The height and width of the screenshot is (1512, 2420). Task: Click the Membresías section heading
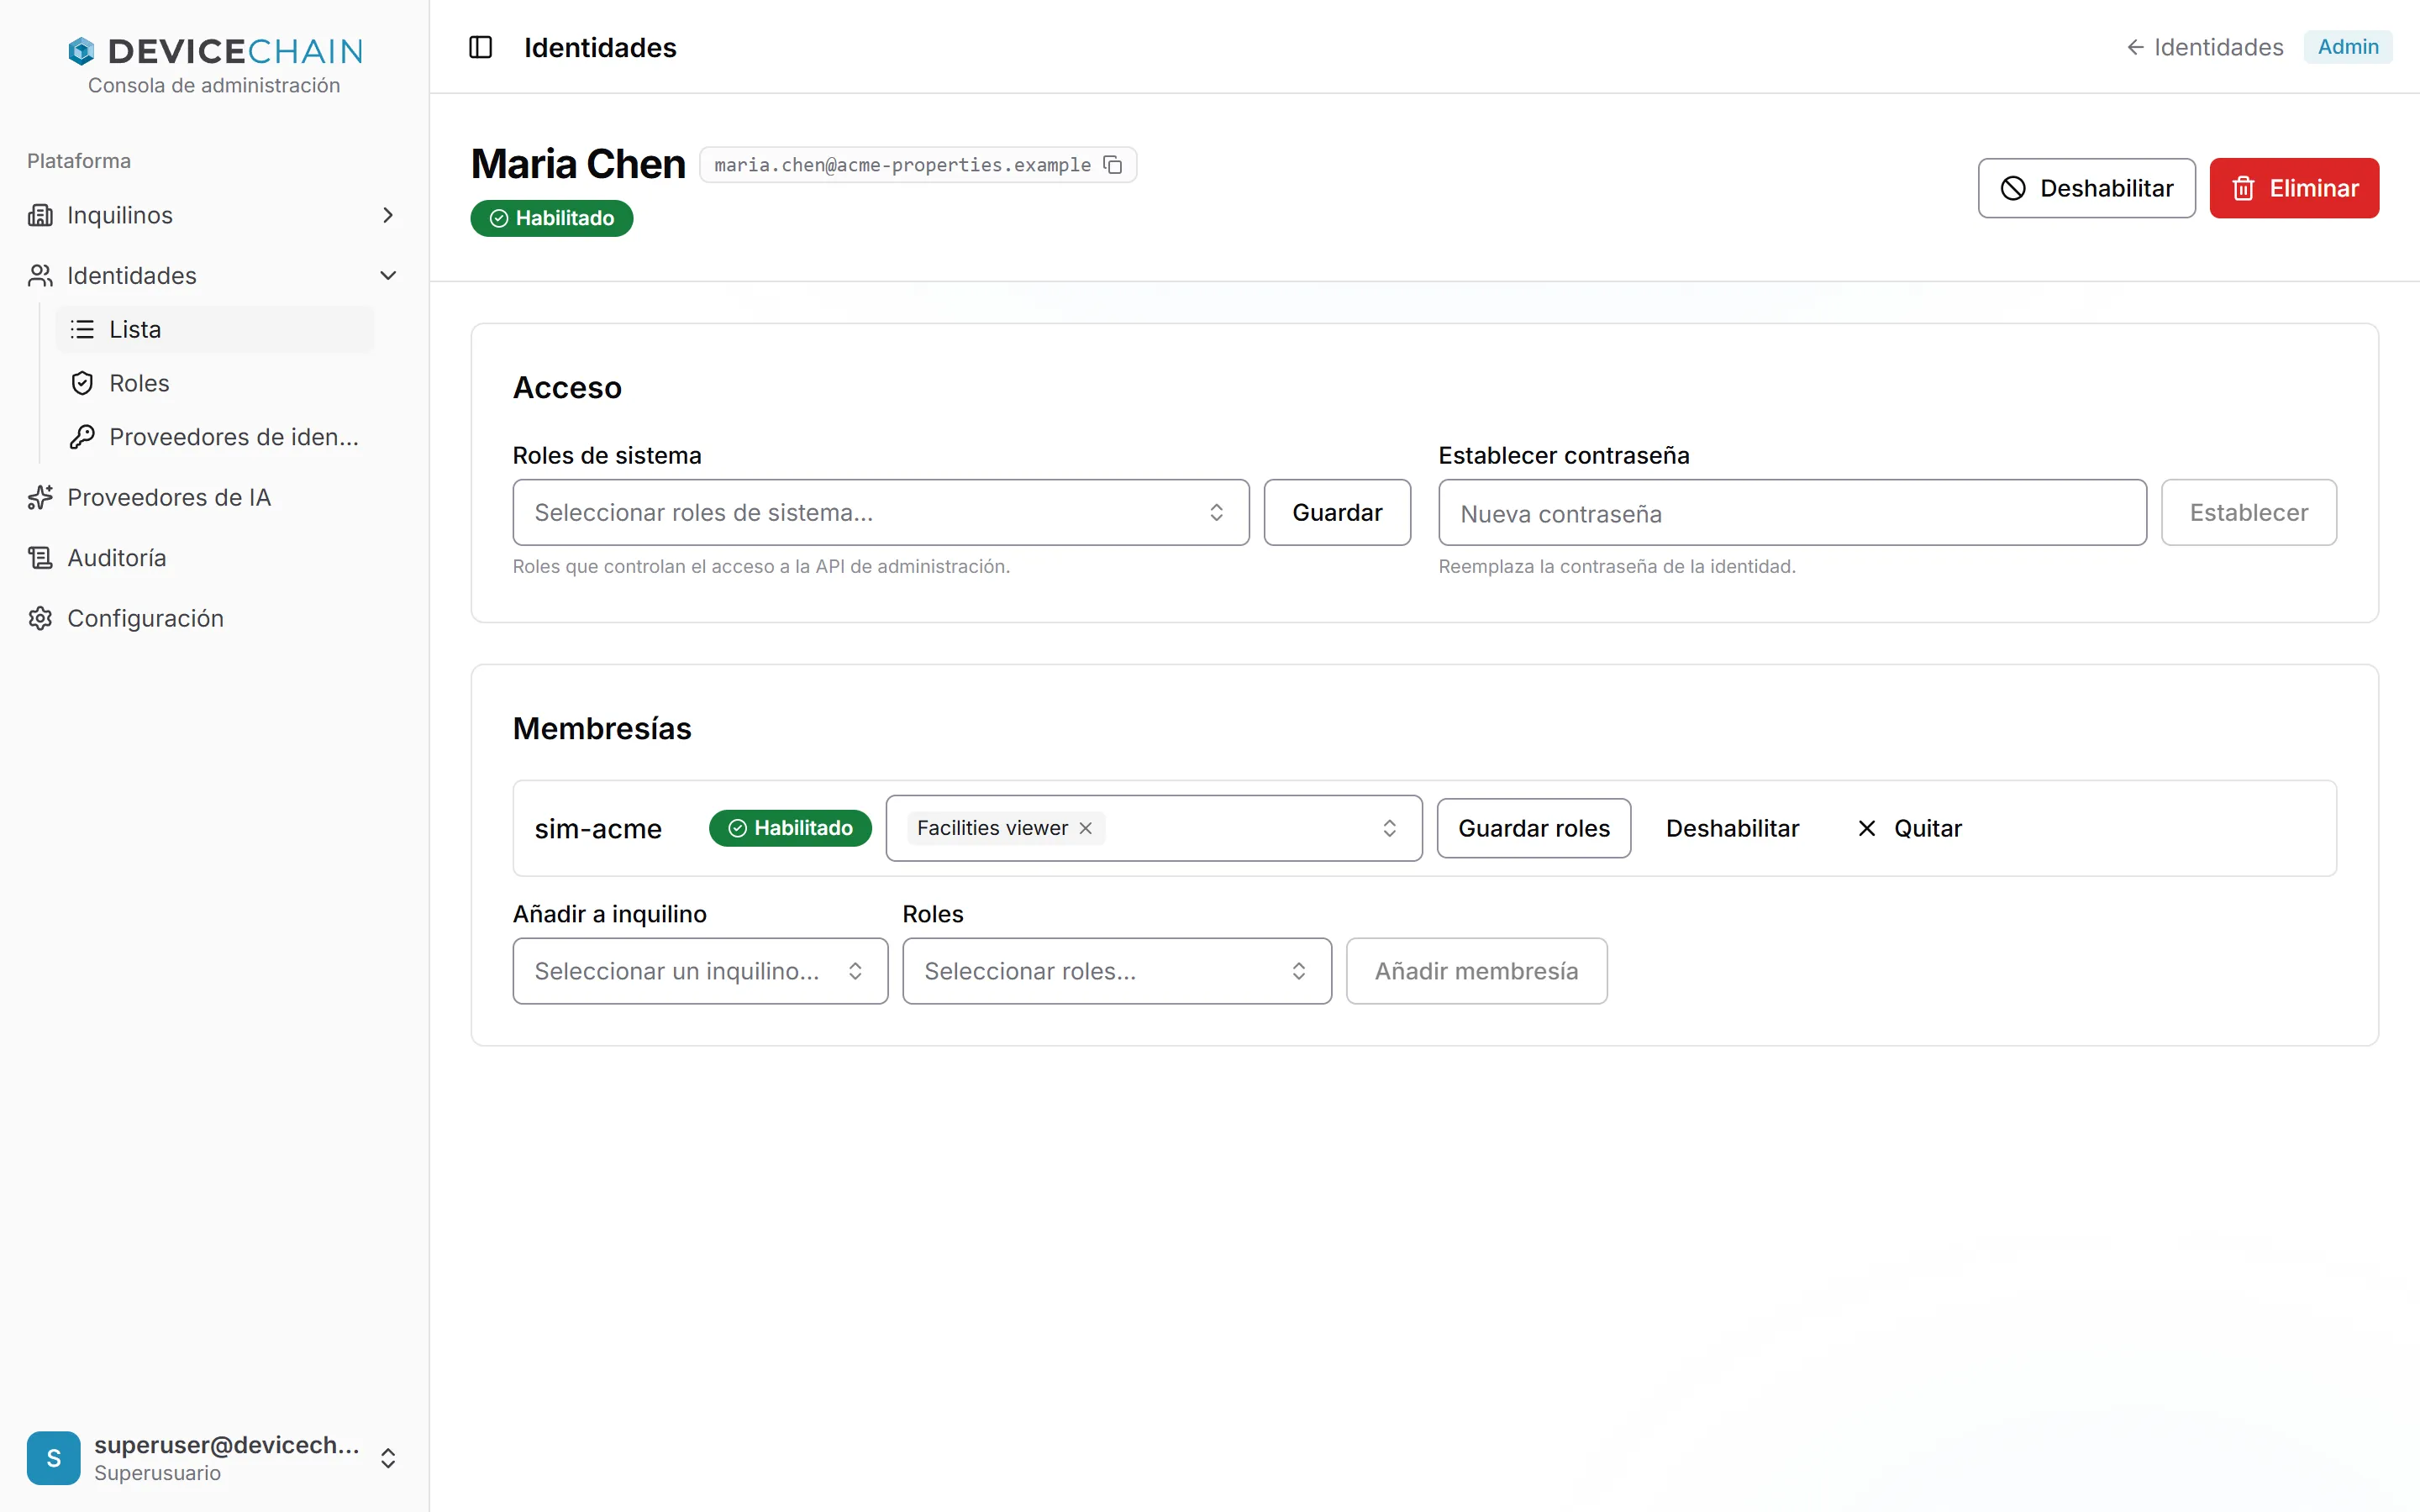[602, 729]
